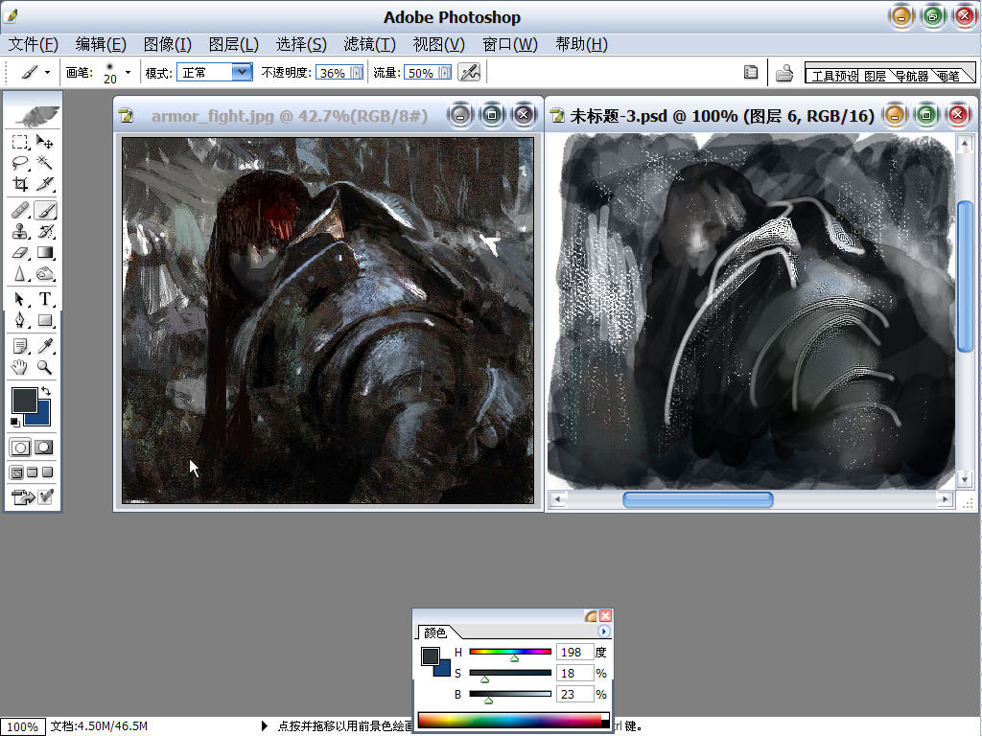Select the Magic Wand tool
982x736 pixels.
(44, 163)
